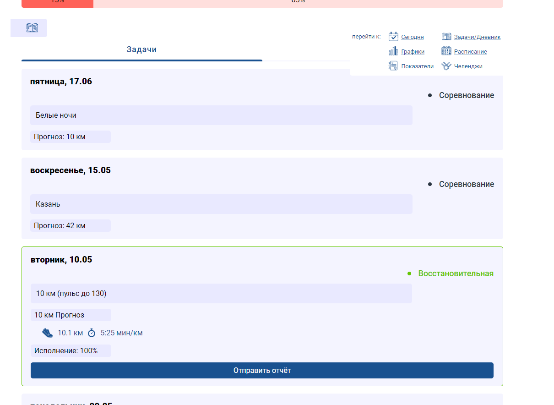Image resolution: width=554 pixels, height=405 pixels.
Task: Click the Задачи/Дневник book icon
Action: (x=446, y=37)
